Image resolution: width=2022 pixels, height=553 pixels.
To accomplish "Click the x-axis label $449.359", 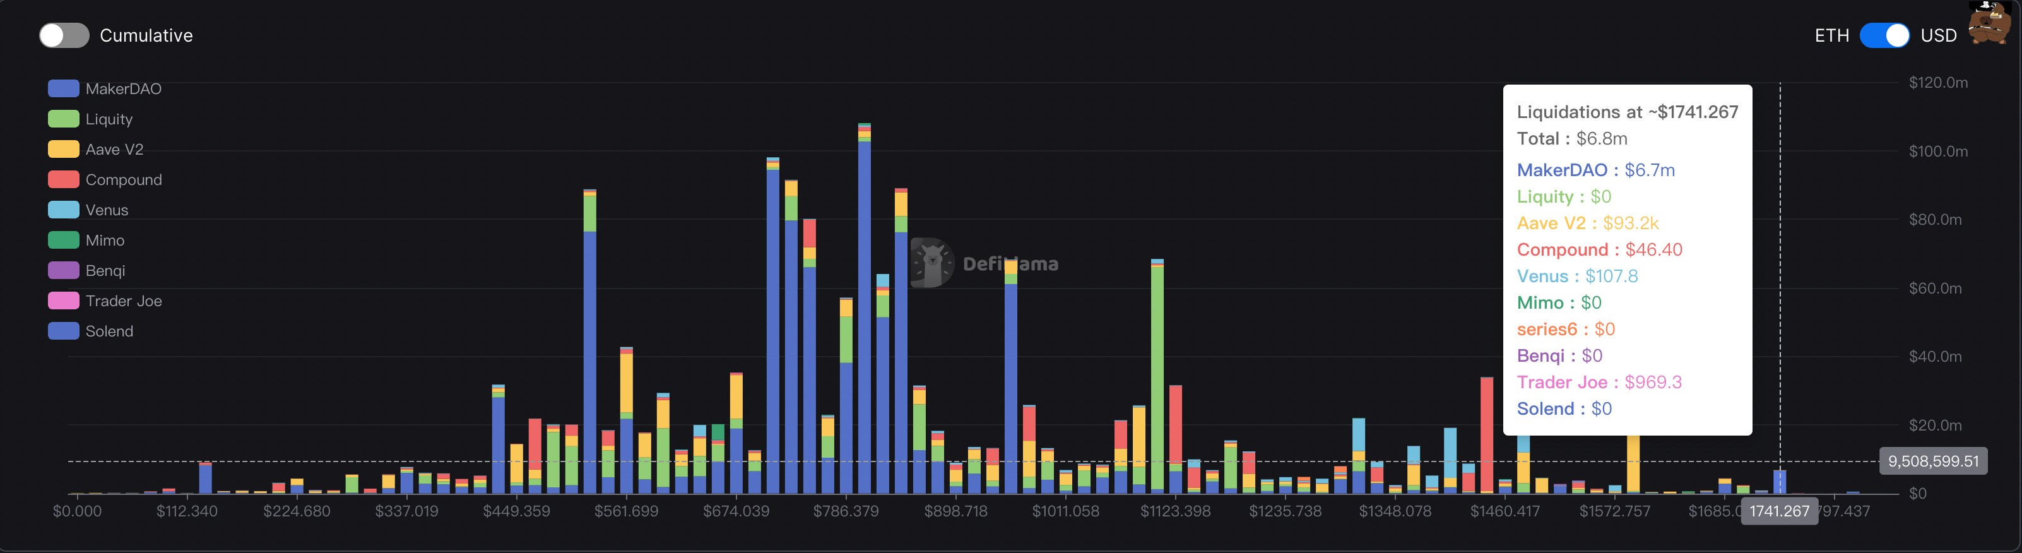I will tap(516, 511).
